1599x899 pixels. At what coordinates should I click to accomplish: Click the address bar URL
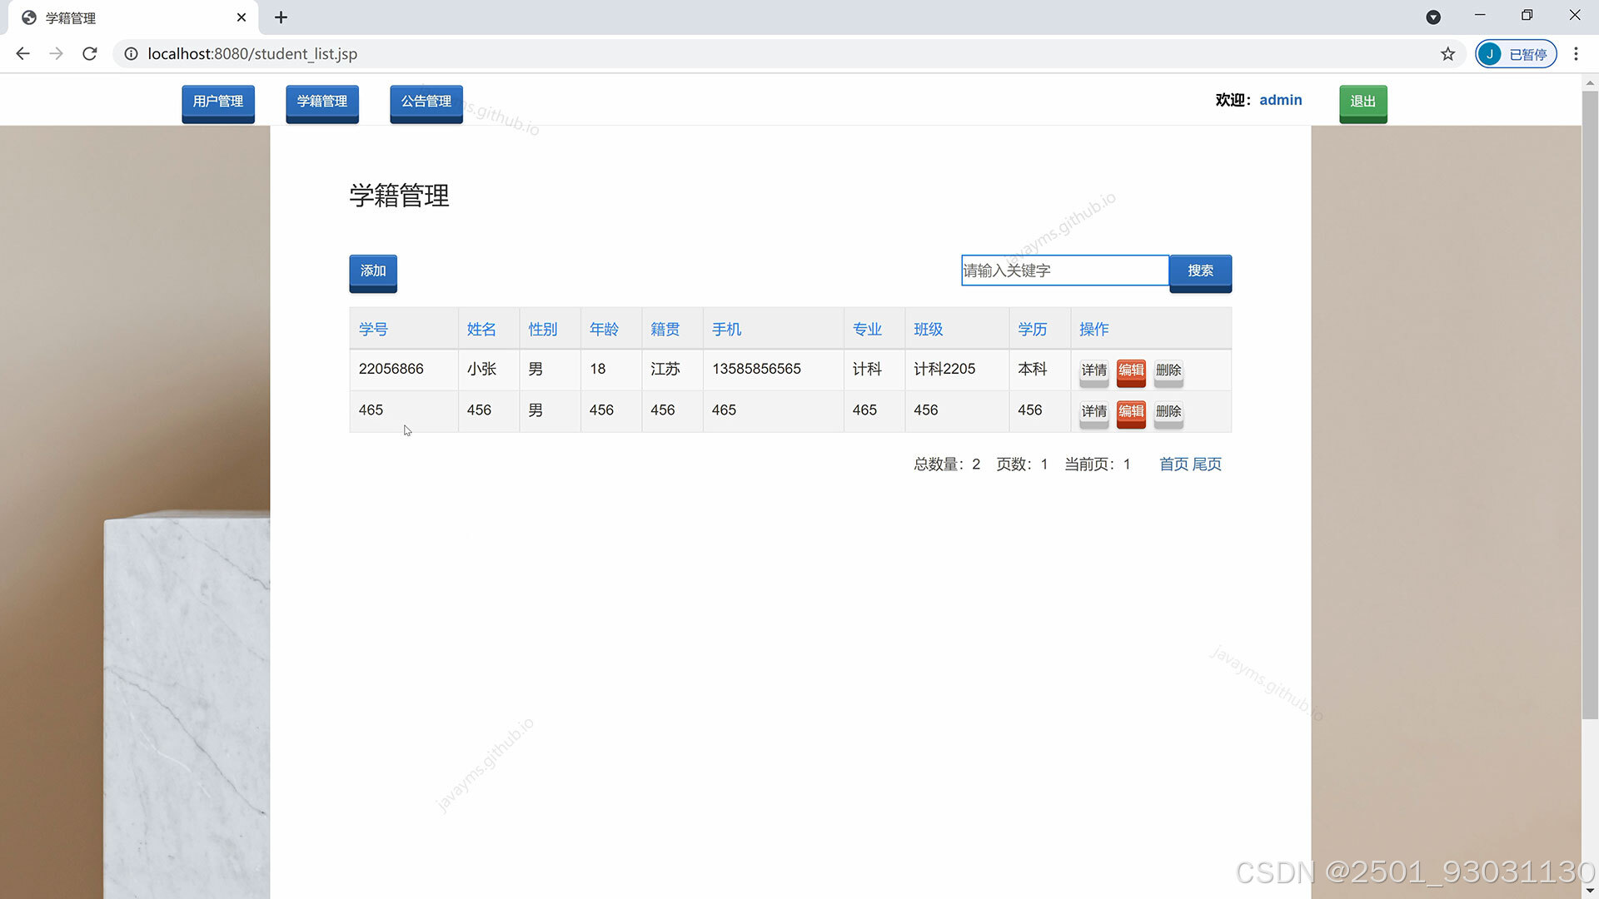pos(252,53)
